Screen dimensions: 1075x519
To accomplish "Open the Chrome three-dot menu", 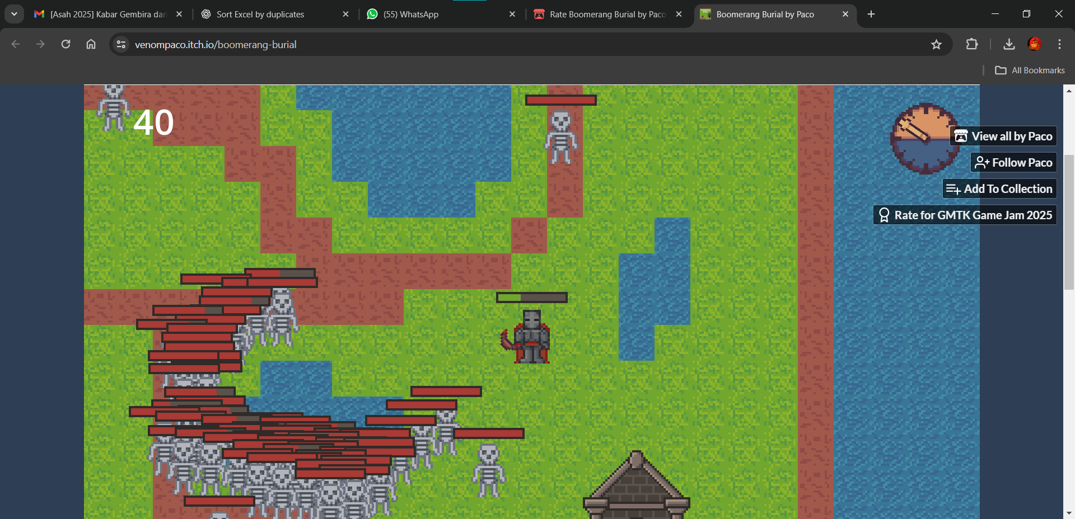I will [1059, 44].
